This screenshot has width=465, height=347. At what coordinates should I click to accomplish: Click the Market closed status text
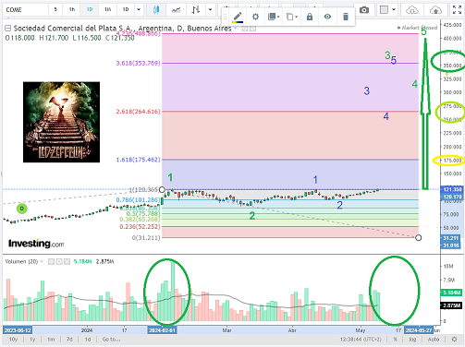coord(417,28)
